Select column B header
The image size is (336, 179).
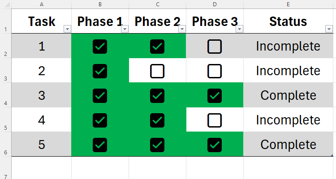[100, 4]
